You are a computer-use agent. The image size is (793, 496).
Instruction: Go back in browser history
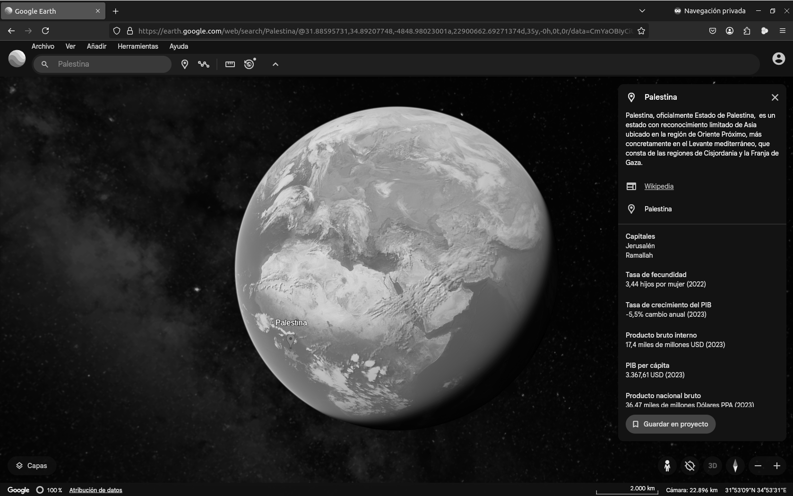[11, 31]
